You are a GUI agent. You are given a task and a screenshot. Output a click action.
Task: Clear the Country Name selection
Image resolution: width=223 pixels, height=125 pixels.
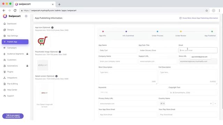coord(211,103)
